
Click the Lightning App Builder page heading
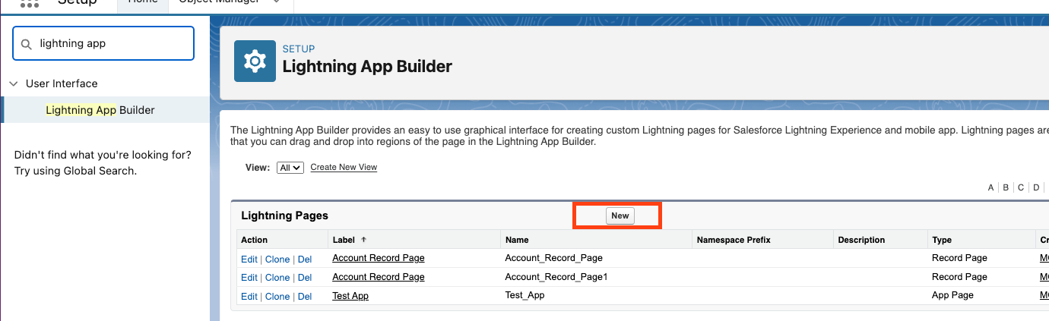click(x=367, y=67)
